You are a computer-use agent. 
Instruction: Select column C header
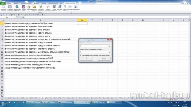[x=92, y=20]
